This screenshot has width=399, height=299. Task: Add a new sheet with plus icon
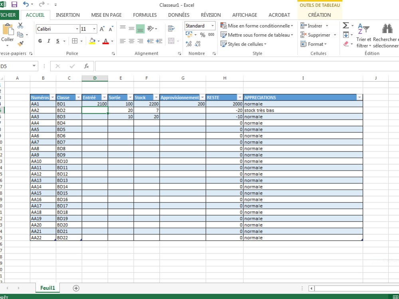tap(76, 288)
